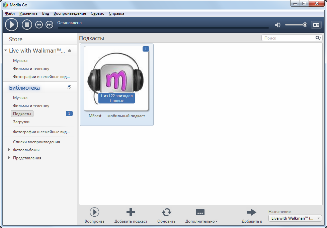Image resolution: width=327 pixels, height=228 pixels.
Task: Maximize the Media Go window
Action: click(304, 4)
